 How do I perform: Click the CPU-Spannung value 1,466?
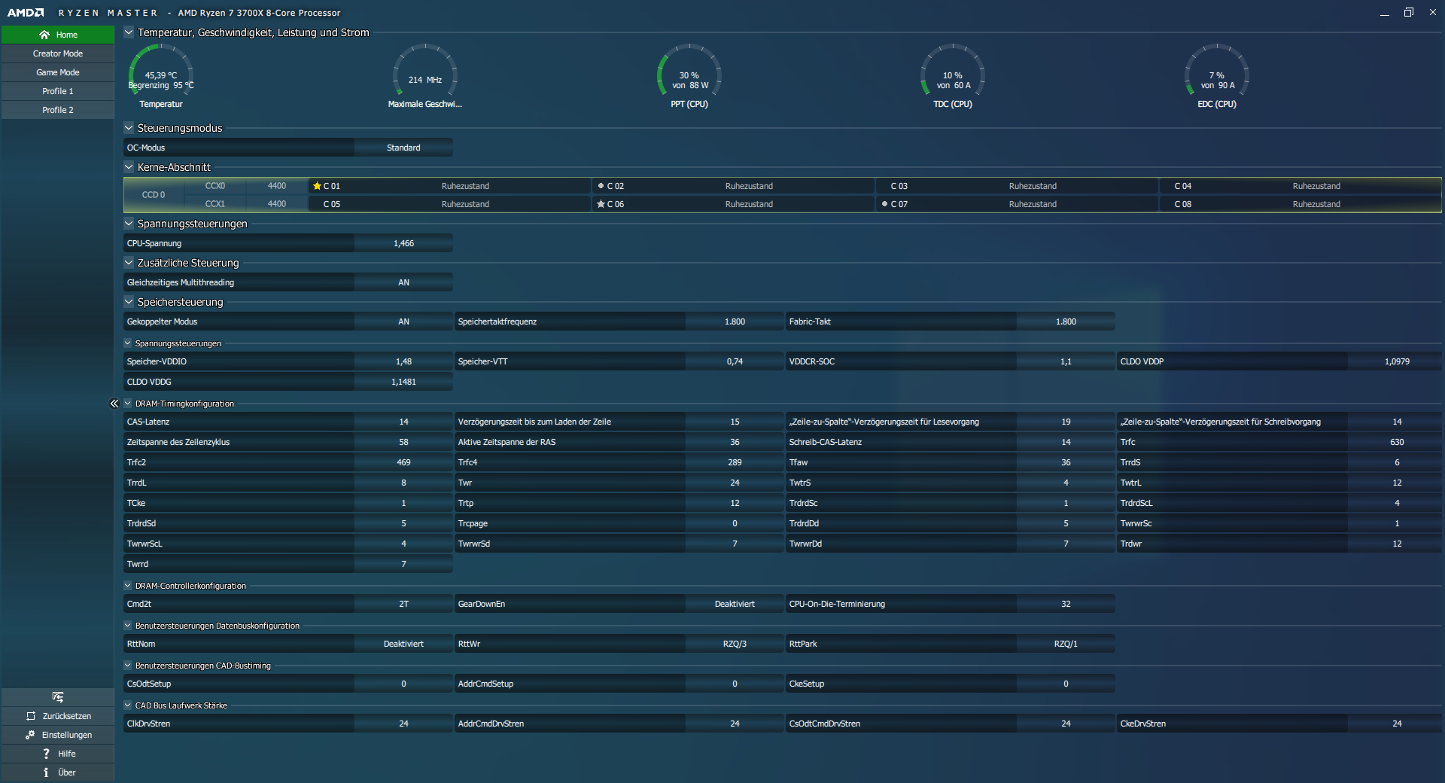pyautogui.click(x=403, y=243)
